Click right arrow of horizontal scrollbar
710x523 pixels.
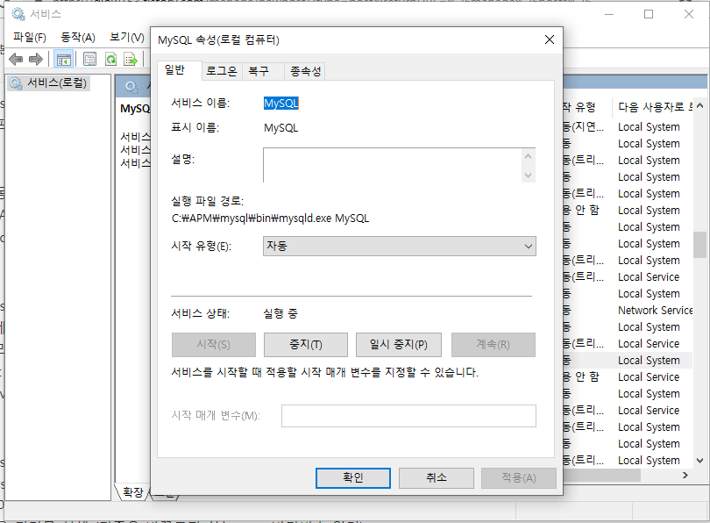(x=685, y=476)
